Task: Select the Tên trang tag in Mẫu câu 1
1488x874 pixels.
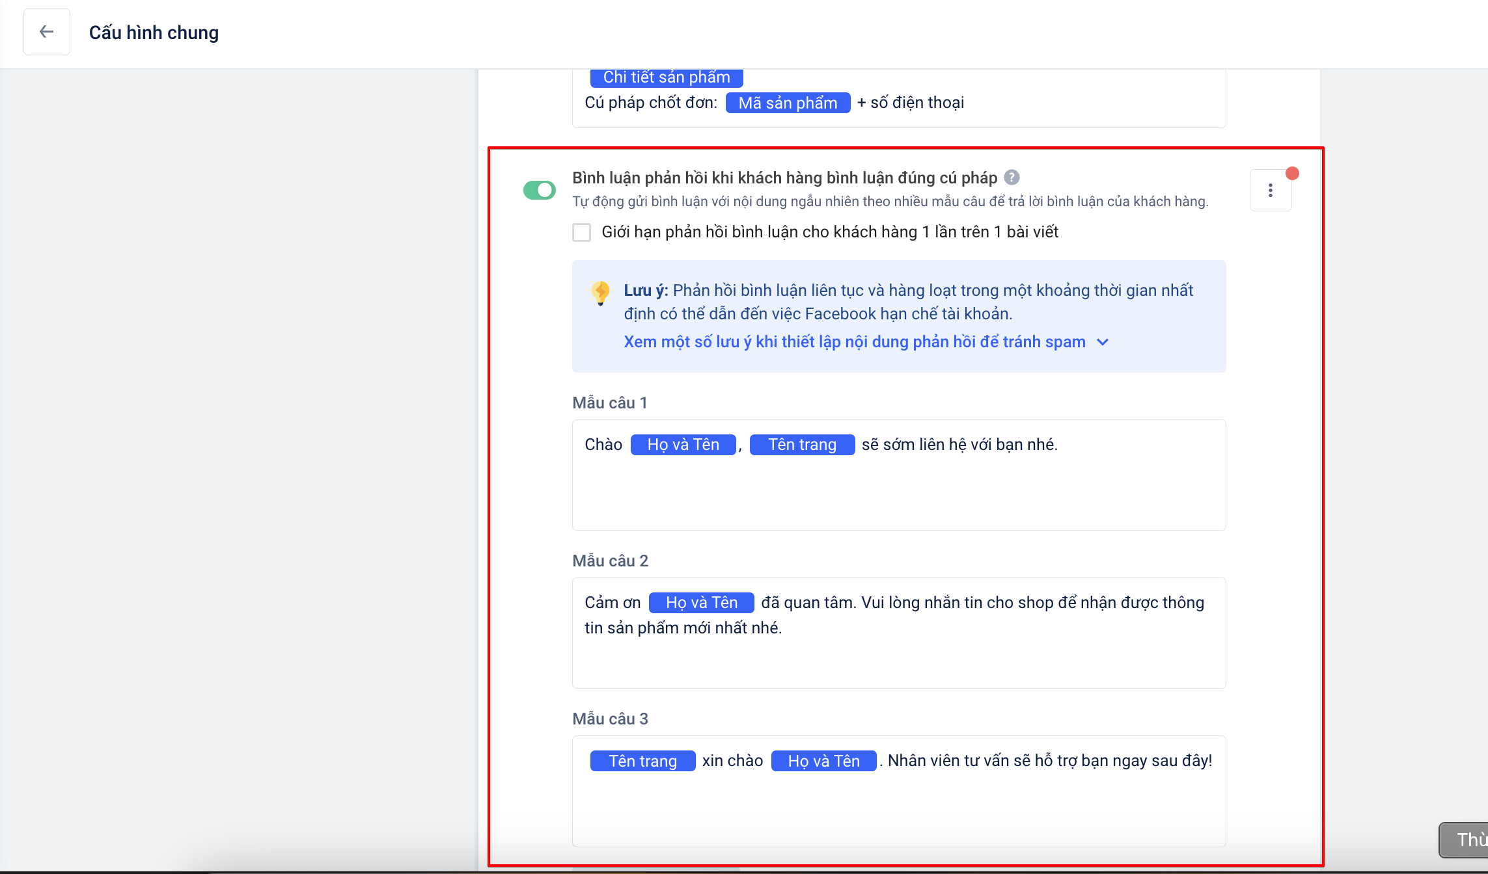Action: 802,445
